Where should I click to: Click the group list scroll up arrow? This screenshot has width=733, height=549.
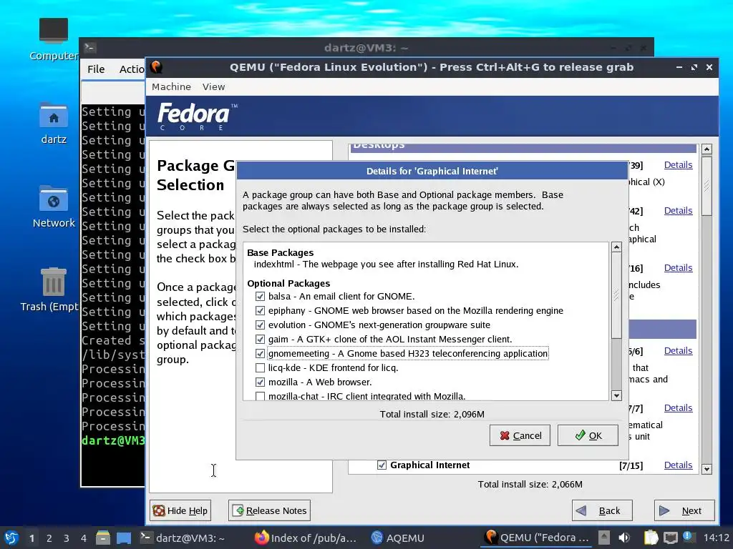click(707, 149)
